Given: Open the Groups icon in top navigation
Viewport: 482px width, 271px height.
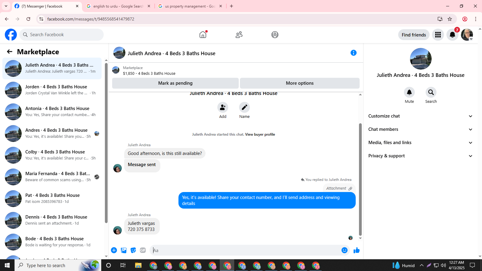Looking at the screenshot, I should [275, 35].
